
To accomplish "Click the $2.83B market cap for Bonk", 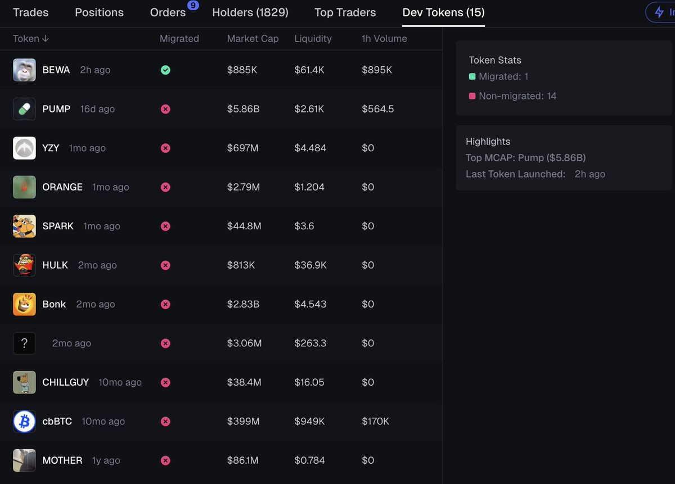I will coord(244,304).
